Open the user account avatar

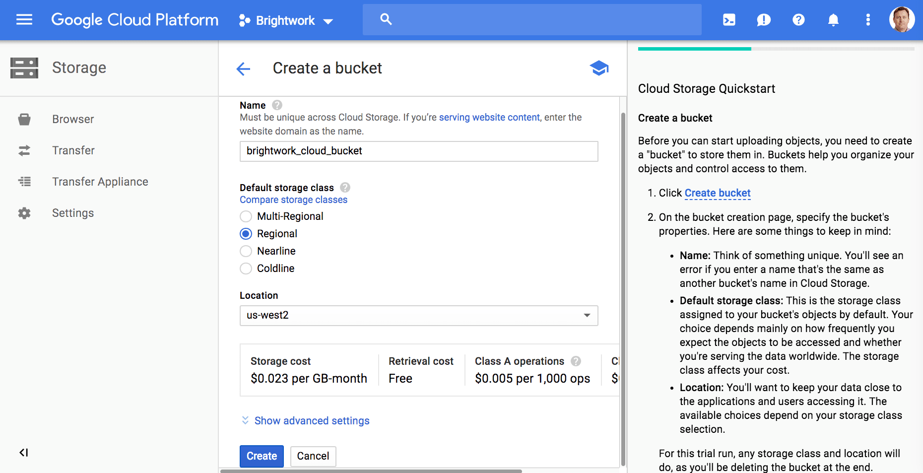point(902,20)
